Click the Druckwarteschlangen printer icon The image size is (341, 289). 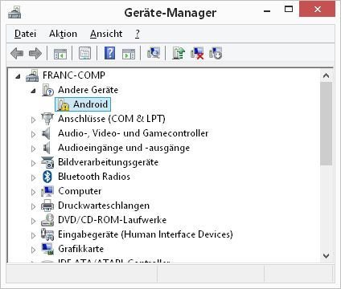pyautogui.click(x=47, y=206)
